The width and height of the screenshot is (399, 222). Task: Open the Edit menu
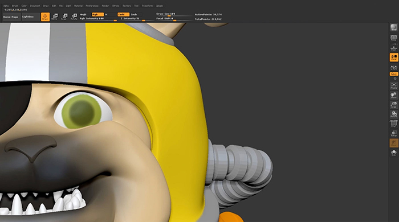click(54, 6)
